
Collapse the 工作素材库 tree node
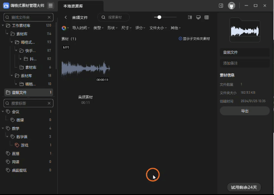click(x=3, y=26)
